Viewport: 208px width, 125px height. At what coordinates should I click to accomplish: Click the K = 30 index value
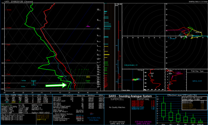(x=21, y=105)
